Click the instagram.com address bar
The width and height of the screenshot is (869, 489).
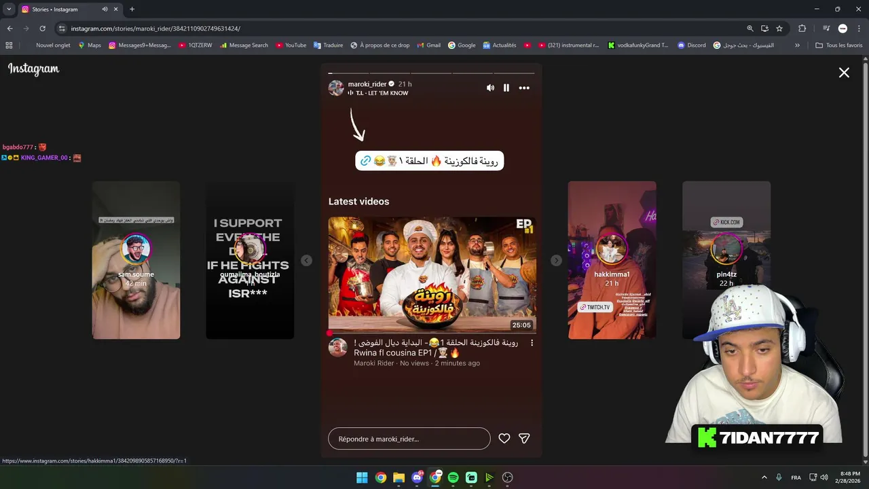pyautogui.click(x=401, y=29)
